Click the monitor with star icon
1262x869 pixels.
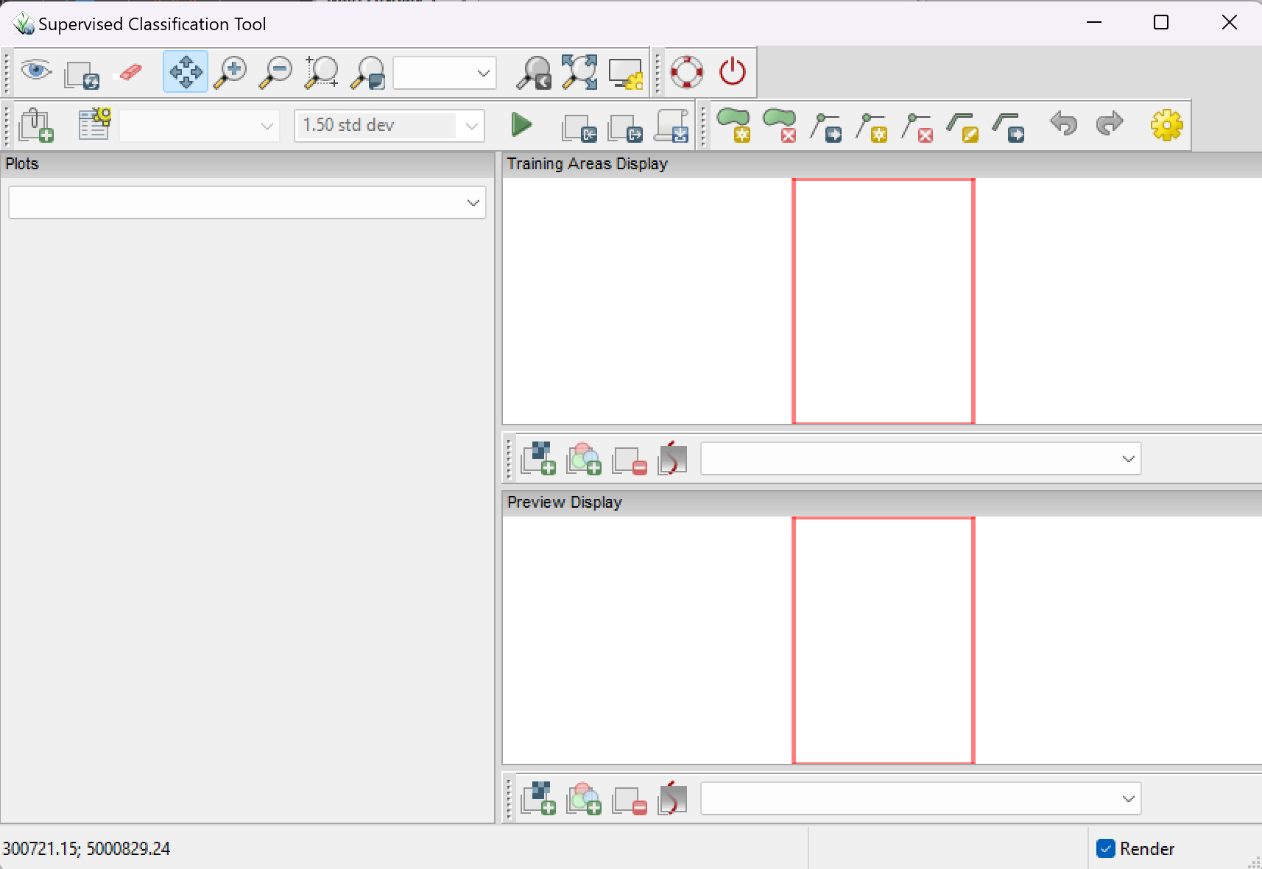[626, 73]
